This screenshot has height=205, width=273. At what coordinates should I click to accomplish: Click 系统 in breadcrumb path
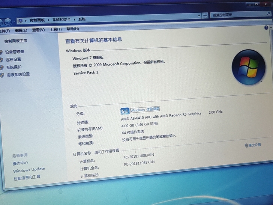pyautogui.click(x=82, y=19)
